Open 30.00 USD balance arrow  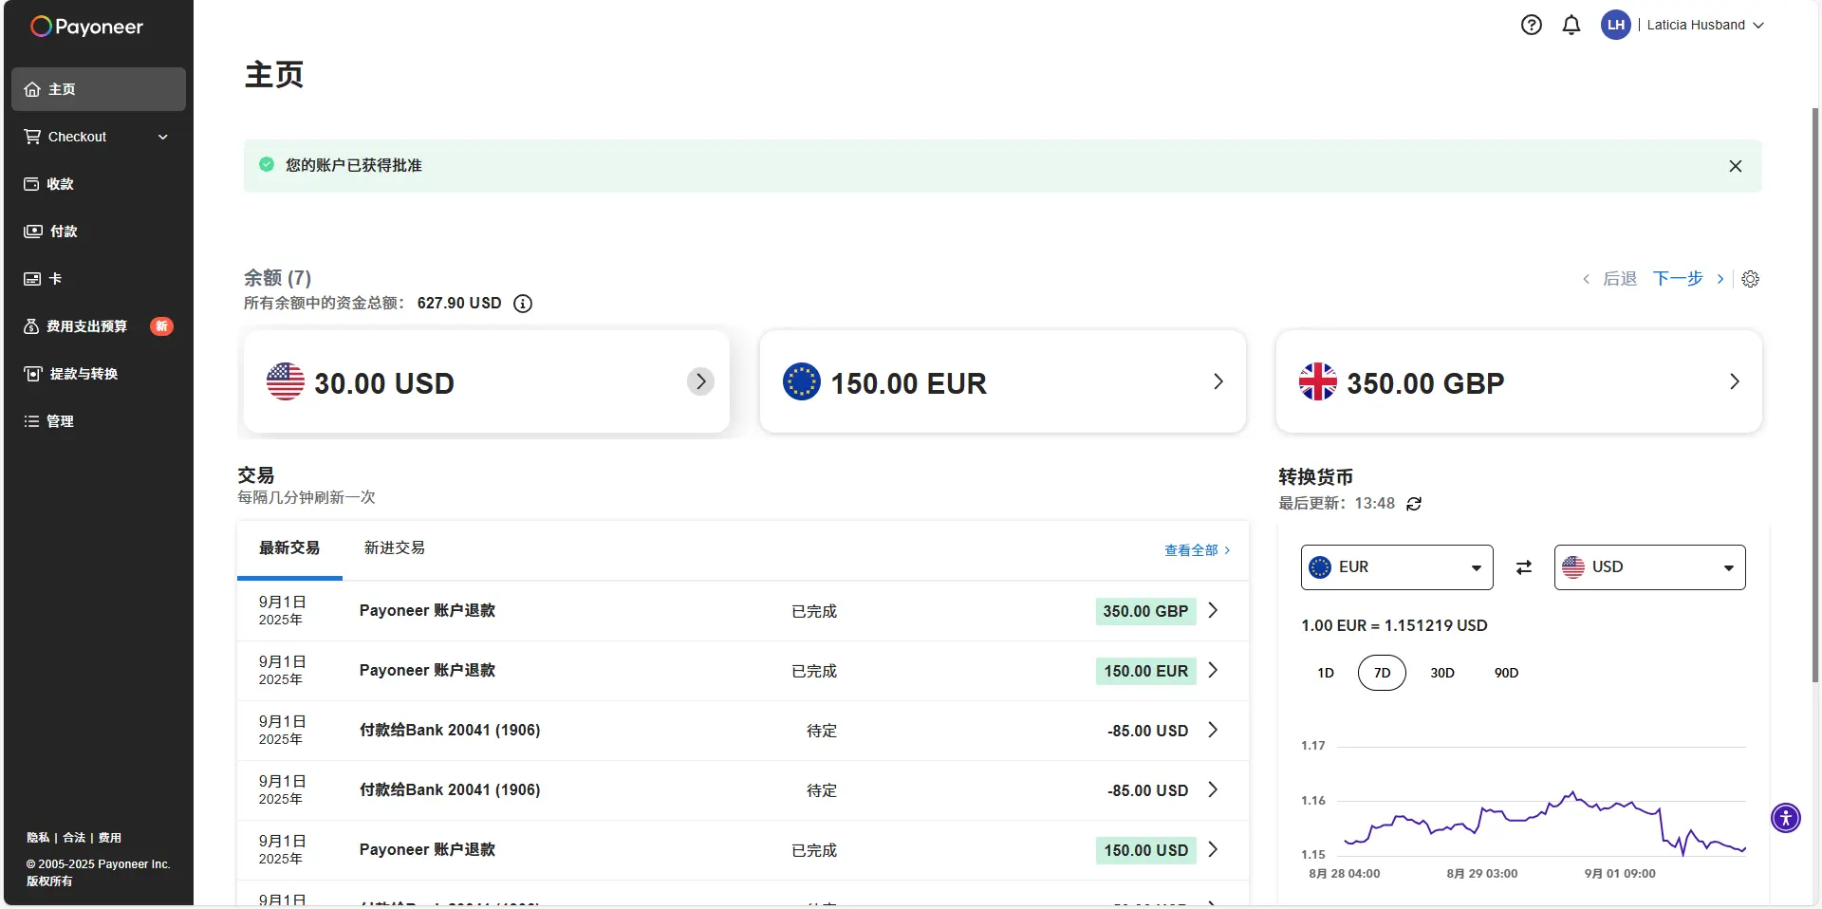pos(700,381)
